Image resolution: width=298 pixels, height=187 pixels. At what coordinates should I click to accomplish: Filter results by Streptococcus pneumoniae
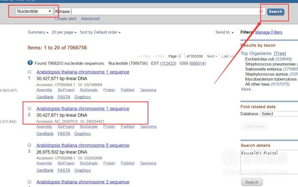tap(270, 64)
